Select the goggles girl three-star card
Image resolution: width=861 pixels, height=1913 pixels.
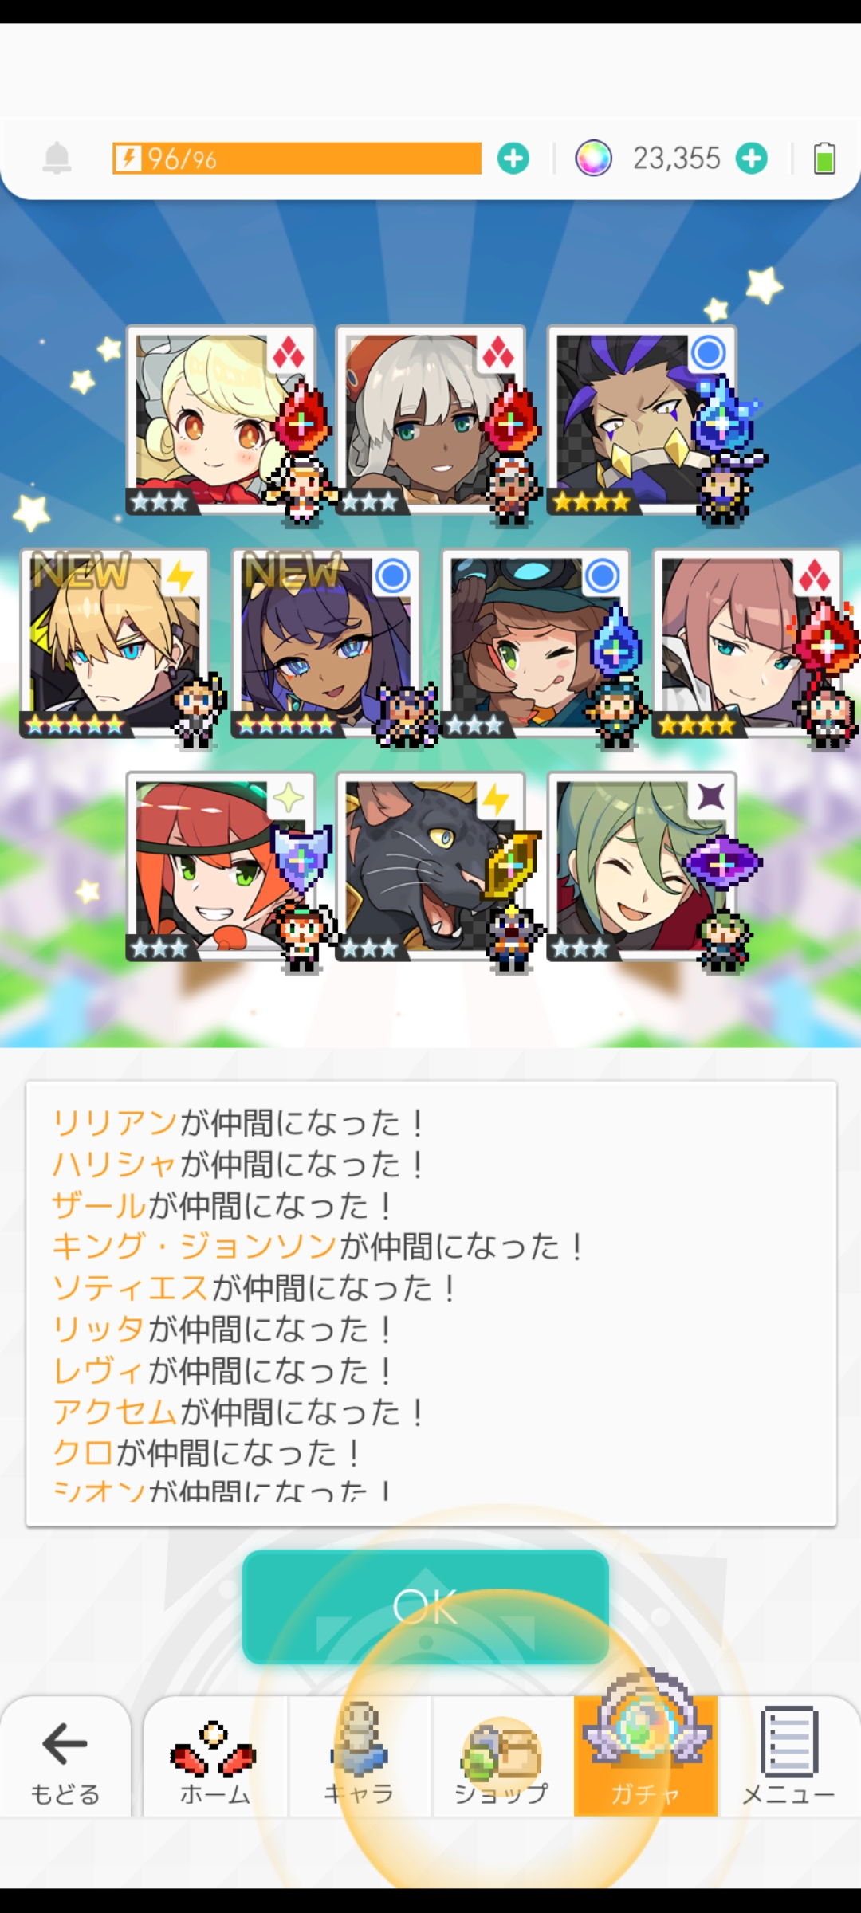(x=536, y=643)
